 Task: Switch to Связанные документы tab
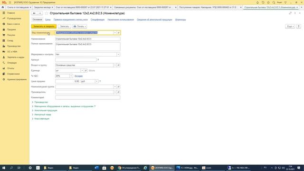(142, 8)
